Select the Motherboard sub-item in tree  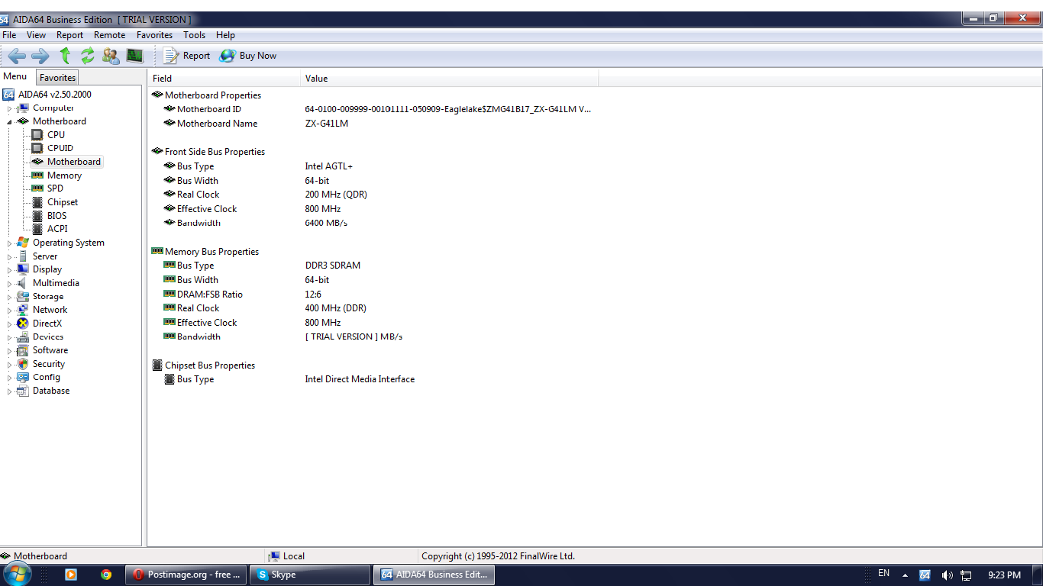coord(74,162)
